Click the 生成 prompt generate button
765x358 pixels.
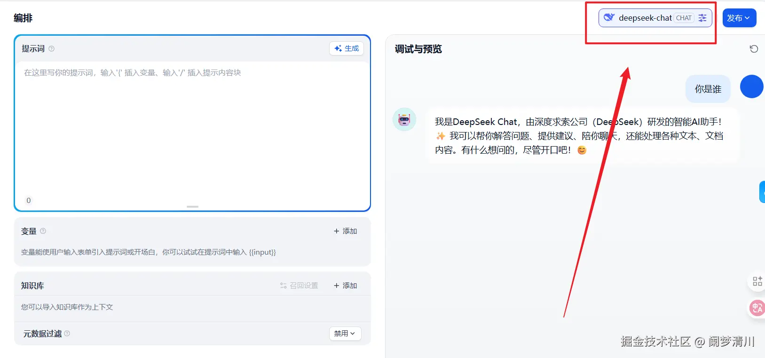tap(347, 48)
